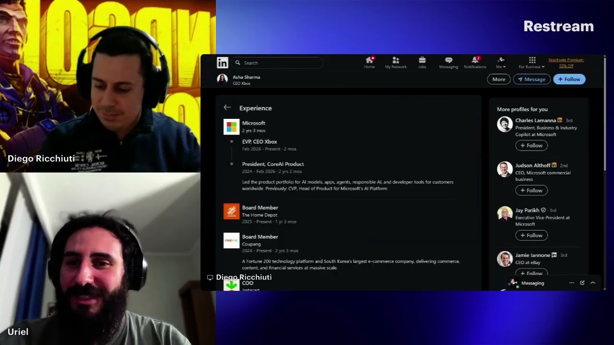Image resolution: width=614 pixels, height=345 pixels.
Task: Click the LinkedIn logo icon
Action: [222, 63]
